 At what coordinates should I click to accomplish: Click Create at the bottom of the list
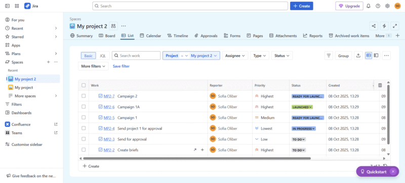91,166
